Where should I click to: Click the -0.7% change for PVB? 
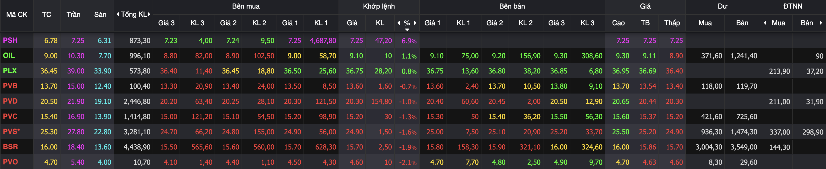point(408,86)
